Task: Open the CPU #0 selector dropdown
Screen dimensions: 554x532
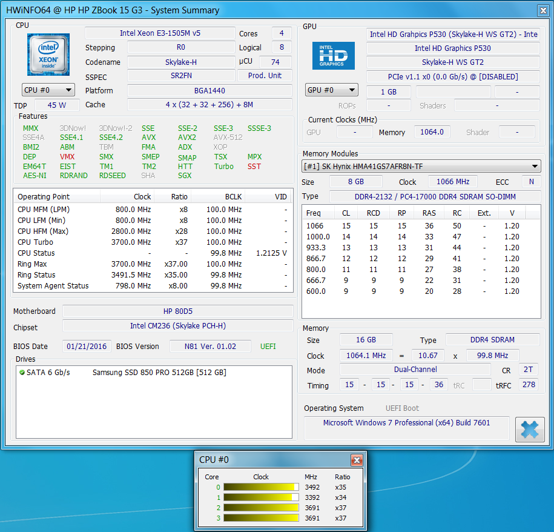Action: click(x=48, y=90)
